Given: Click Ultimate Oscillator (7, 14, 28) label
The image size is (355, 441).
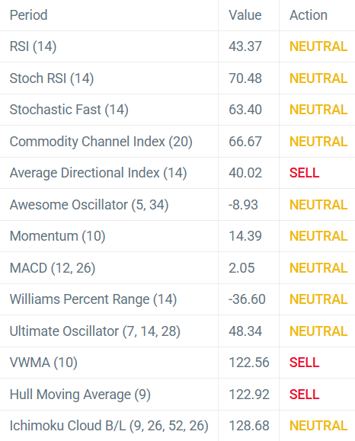Looking at the screenshot, I should 94,331.
